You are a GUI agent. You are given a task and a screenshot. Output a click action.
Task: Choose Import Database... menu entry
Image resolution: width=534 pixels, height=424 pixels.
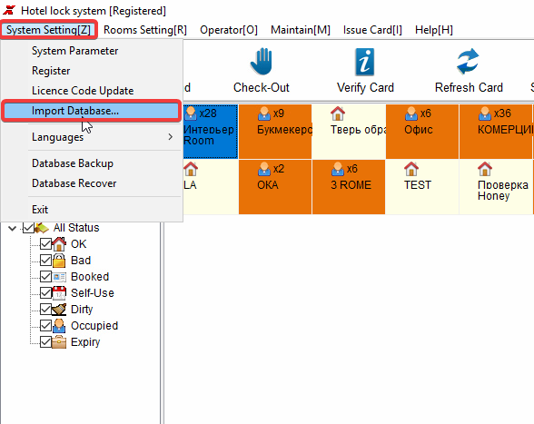tap(91, 111)
